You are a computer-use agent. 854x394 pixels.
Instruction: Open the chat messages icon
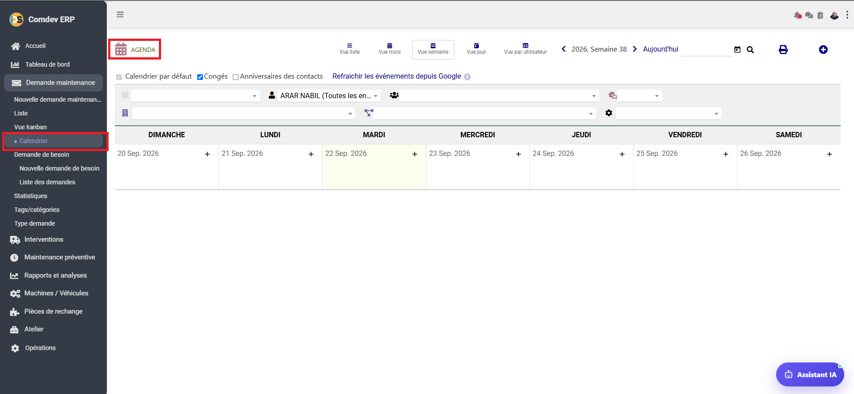[x=809, y=16]
